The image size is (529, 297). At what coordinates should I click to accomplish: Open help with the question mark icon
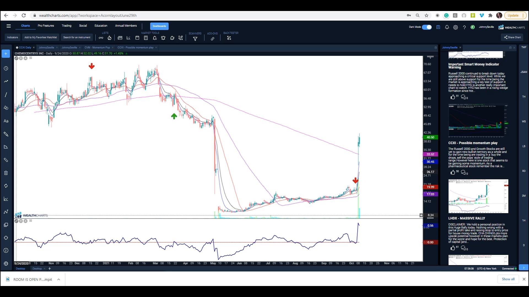click(x=464, y=27)
